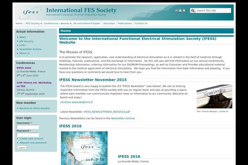Open the Links sidebar entry
The image size is (248, 165).
pos(22,45)
